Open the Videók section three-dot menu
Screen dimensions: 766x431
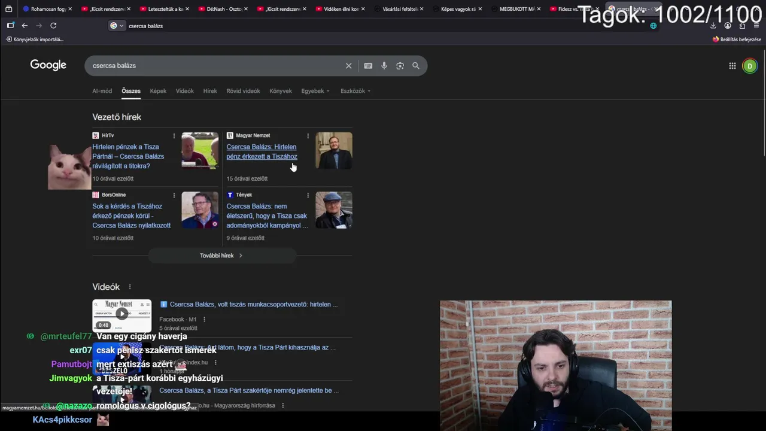[x=130, y=287]
